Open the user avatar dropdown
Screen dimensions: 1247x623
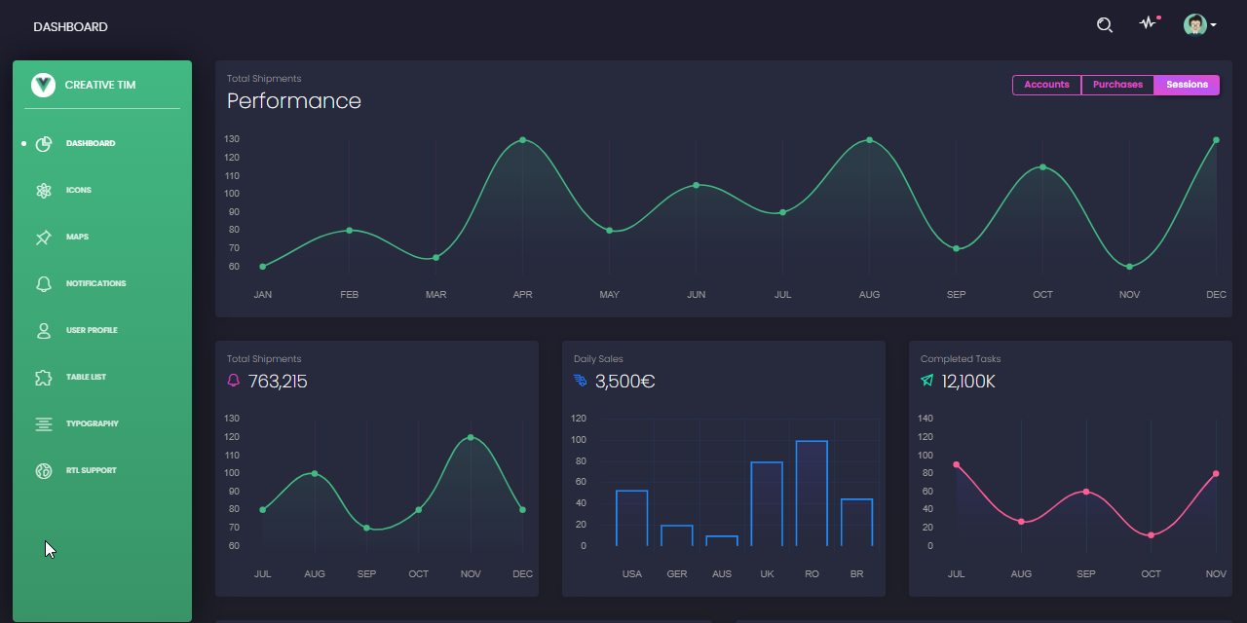[x=1196, y=23]
